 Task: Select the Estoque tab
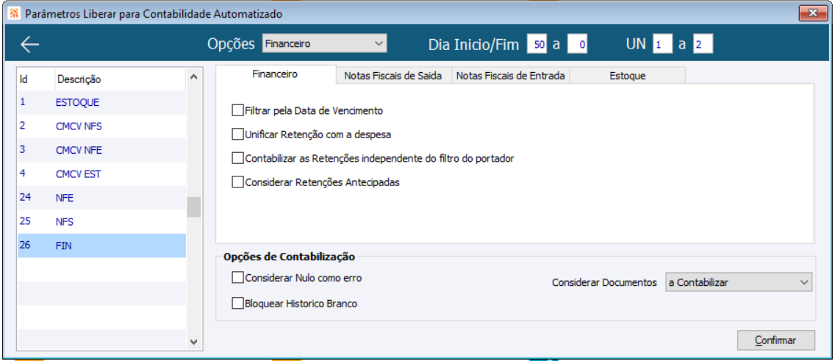(x=627, y=76)
